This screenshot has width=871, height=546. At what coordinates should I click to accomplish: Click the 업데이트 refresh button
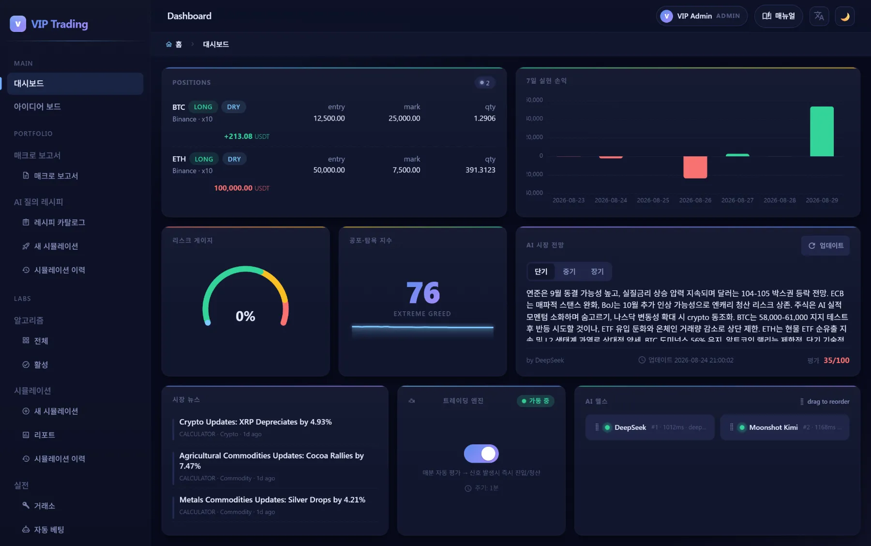click(x=826, y=246)
